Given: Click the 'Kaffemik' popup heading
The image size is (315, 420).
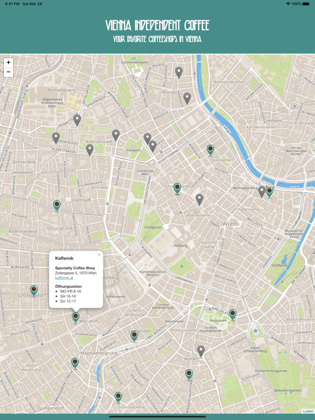Looking at the screenshot, I should [x=65, y=258].
